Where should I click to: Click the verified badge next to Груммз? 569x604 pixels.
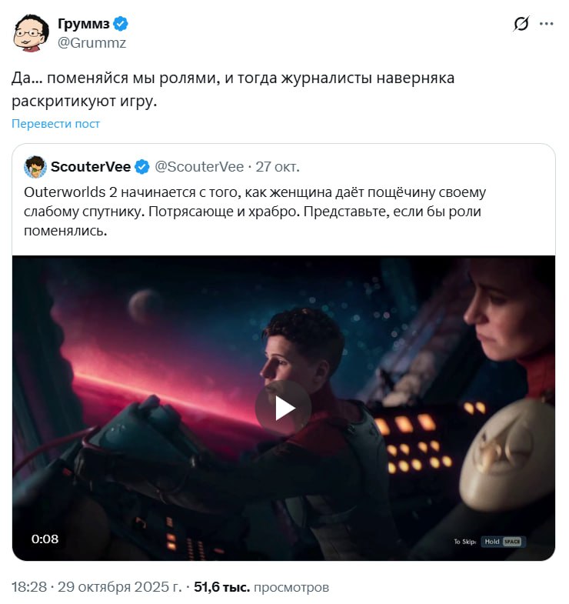click(121, 24)
